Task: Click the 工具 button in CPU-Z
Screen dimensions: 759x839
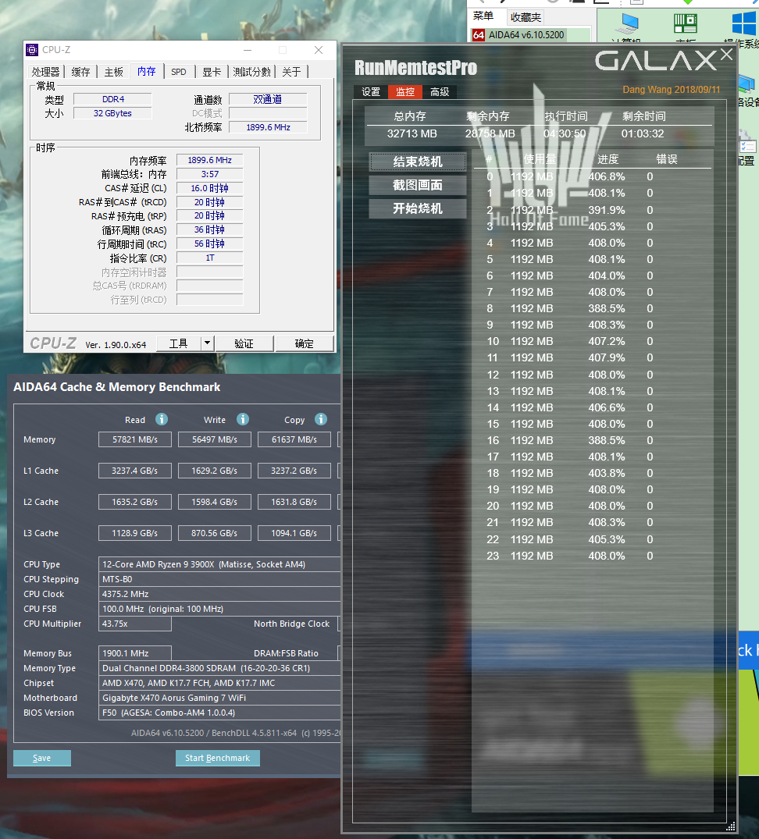Action: pos(179,343)
